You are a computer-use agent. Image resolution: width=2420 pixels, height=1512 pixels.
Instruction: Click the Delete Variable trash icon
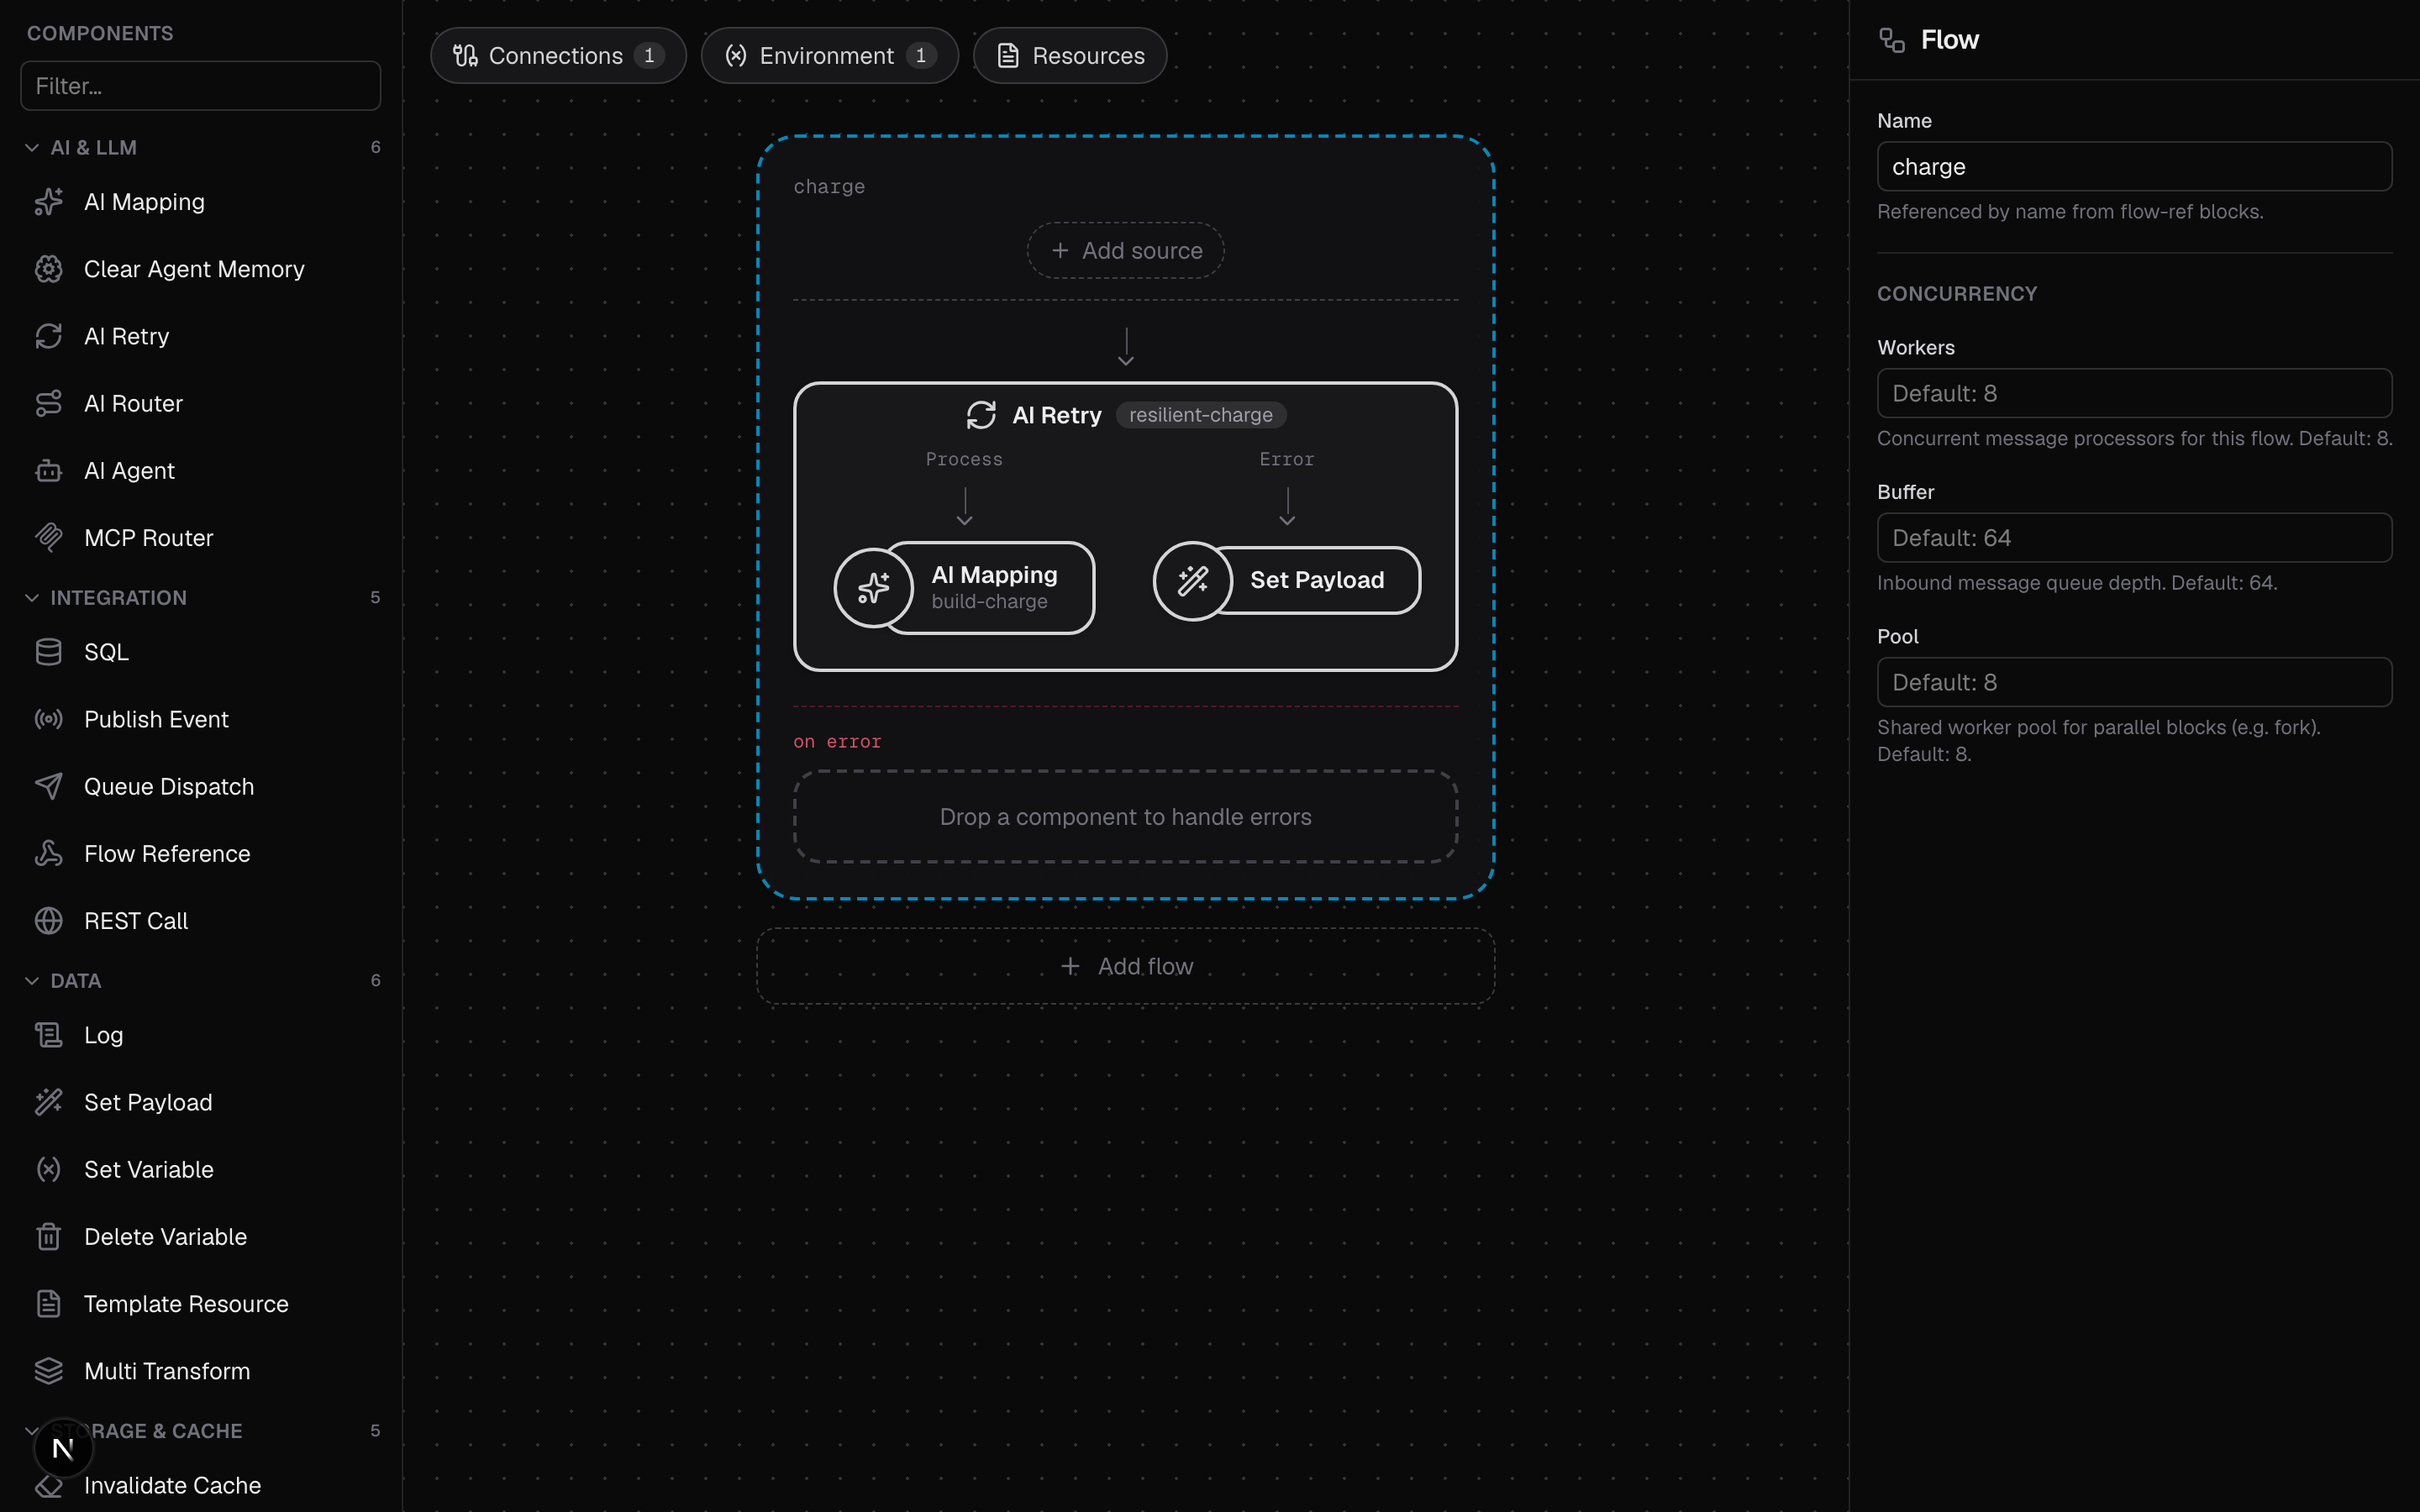pyautogui.click(x=48, y=1236)
